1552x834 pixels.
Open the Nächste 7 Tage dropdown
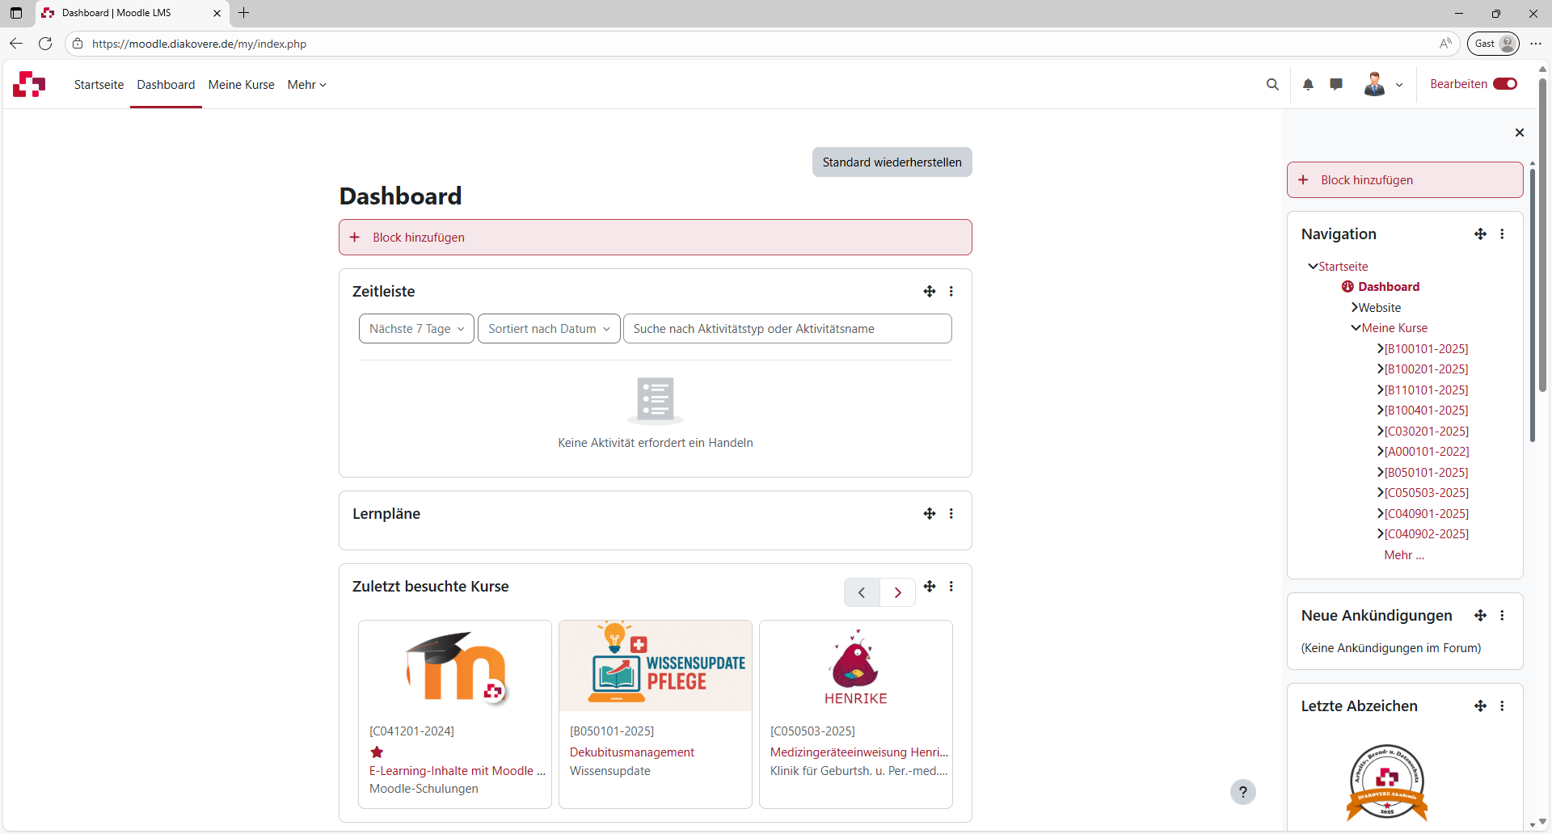416,329
